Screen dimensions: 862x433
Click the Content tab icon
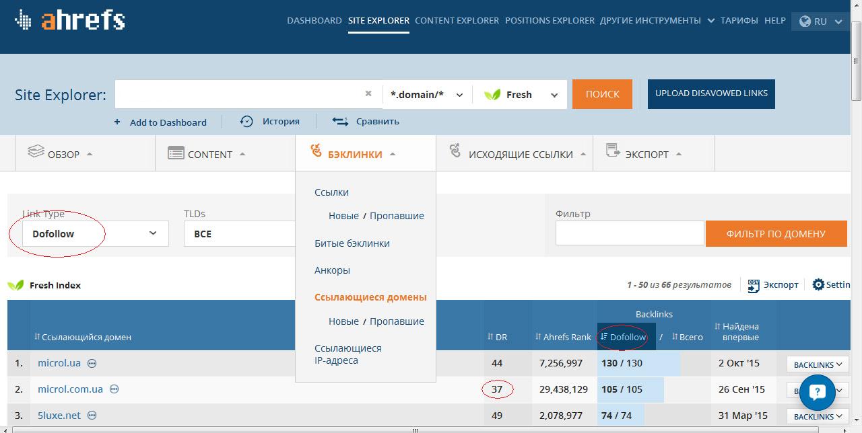[176, 153]
